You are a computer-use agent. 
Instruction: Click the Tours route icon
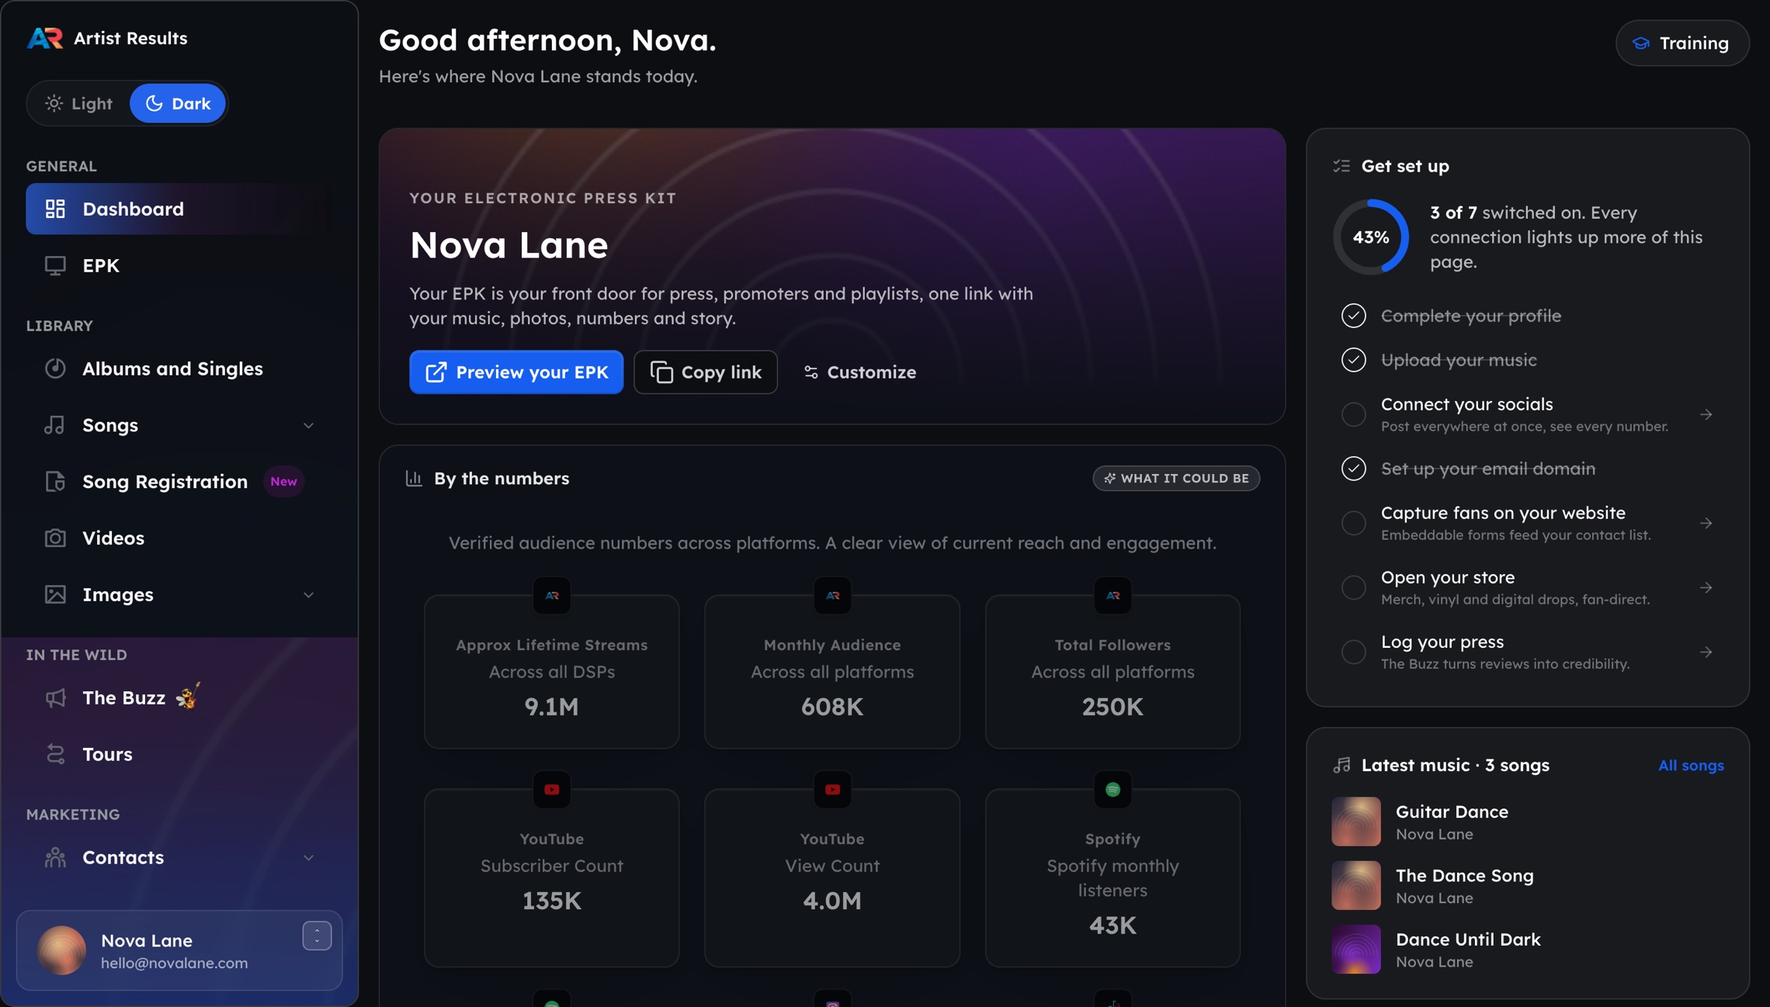point(55,754)
